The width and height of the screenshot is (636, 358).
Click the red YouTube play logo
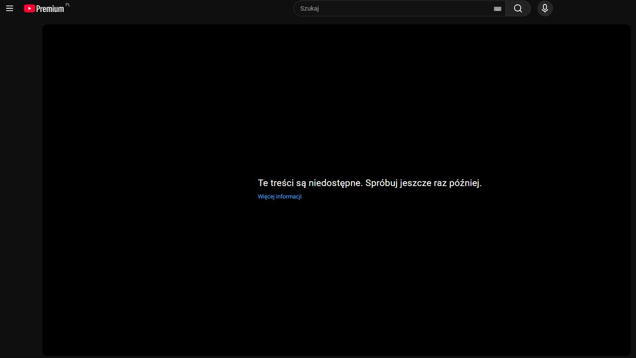29,8
